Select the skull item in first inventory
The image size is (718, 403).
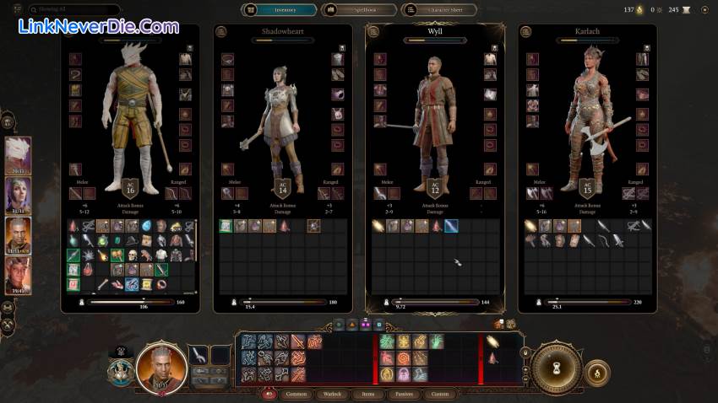tap(132, 255)
